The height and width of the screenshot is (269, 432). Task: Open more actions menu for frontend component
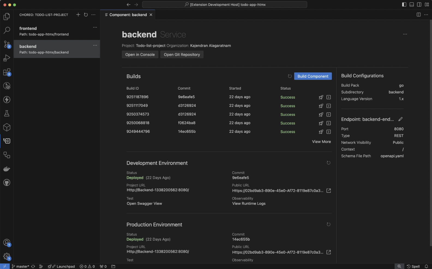[95, 27]
